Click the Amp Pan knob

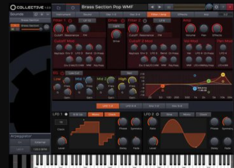click(204, 28)
